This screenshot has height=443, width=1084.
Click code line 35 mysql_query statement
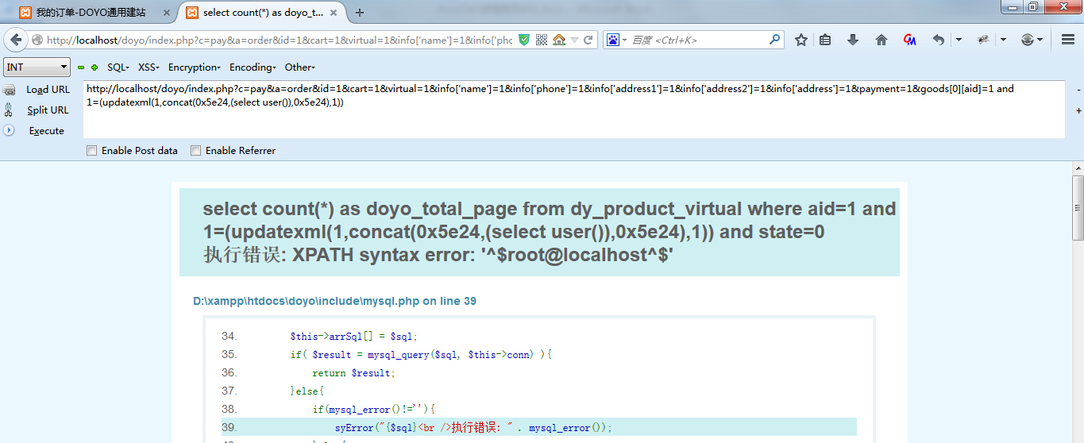pyautogui.click(x=421, y=354)
